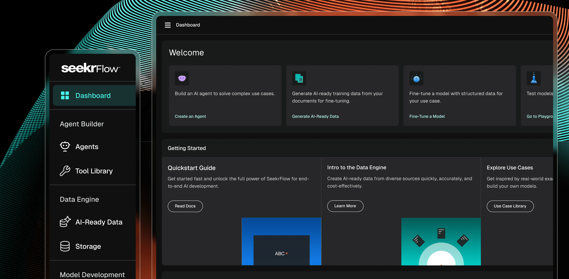Click the AI-Ready Data sparkle icon
This screenshot has width=569, height=279.
click(x=65, y=222)
